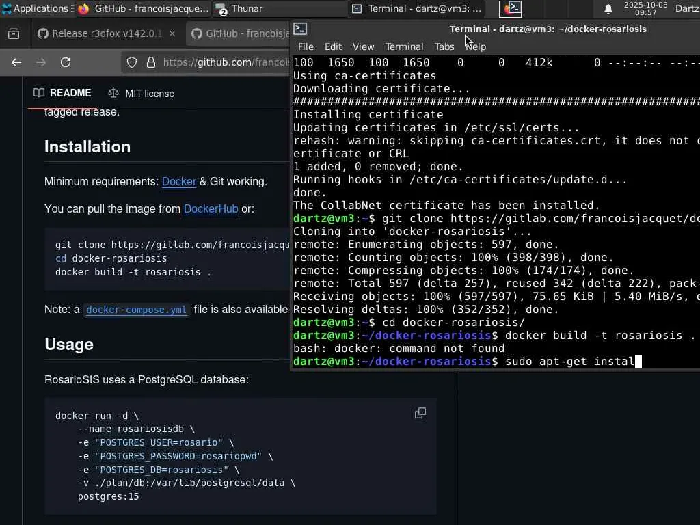The height and width of the screenshot is (525, 700).
Task: Select the Terminal taskbar window entry
Action: [417, 8]
